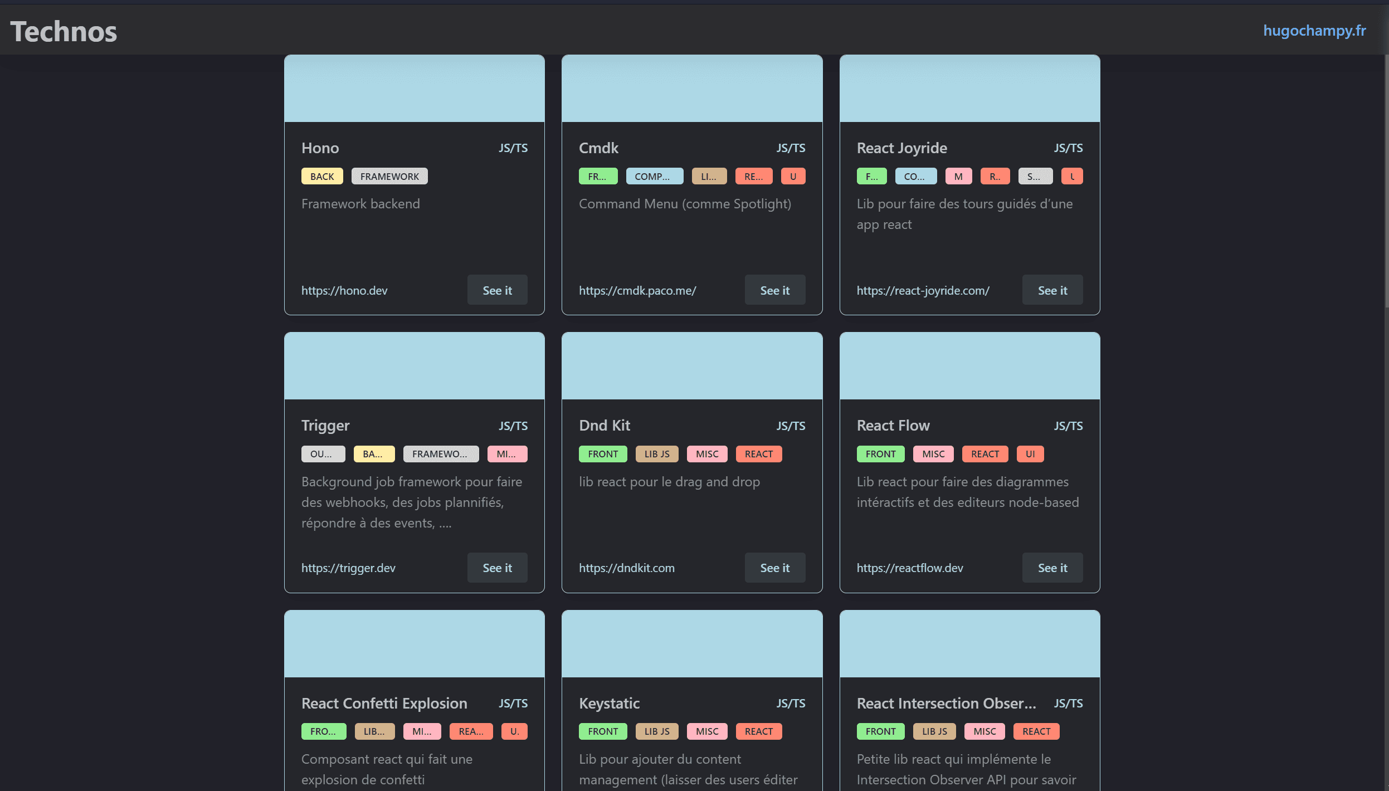Click the https://hono.dev link
This screenshot has width=1389, height=791.
(x=344, y=290)
